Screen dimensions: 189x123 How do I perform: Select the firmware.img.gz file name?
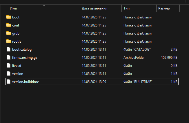[x=25, y=58]
